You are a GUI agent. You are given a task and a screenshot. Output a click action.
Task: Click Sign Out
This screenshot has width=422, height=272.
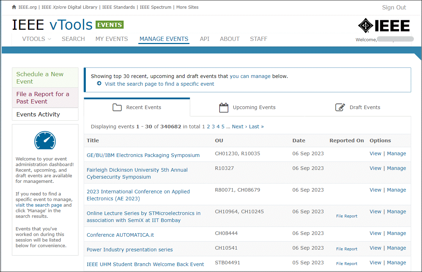(394, 7)
